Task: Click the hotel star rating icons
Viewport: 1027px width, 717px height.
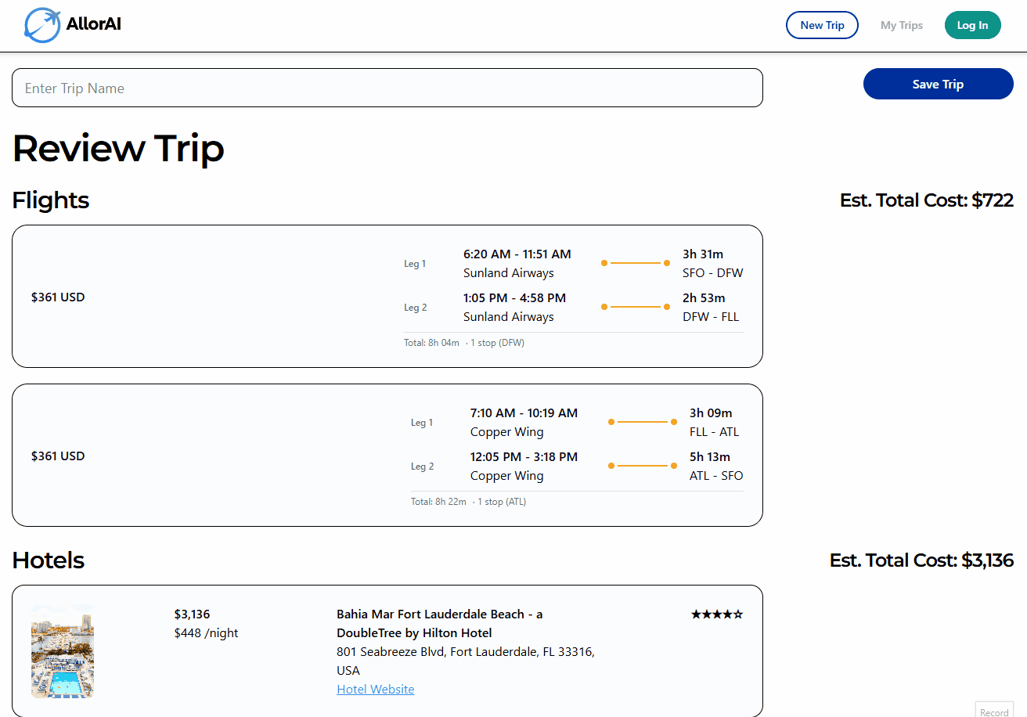Action: pyautogui.click(x=717, y=614)
